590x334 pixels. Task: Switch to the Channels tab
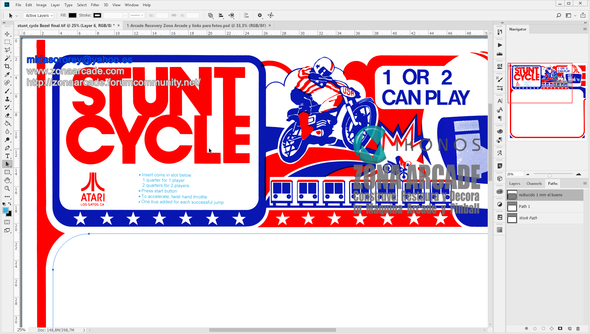[534, 183]
